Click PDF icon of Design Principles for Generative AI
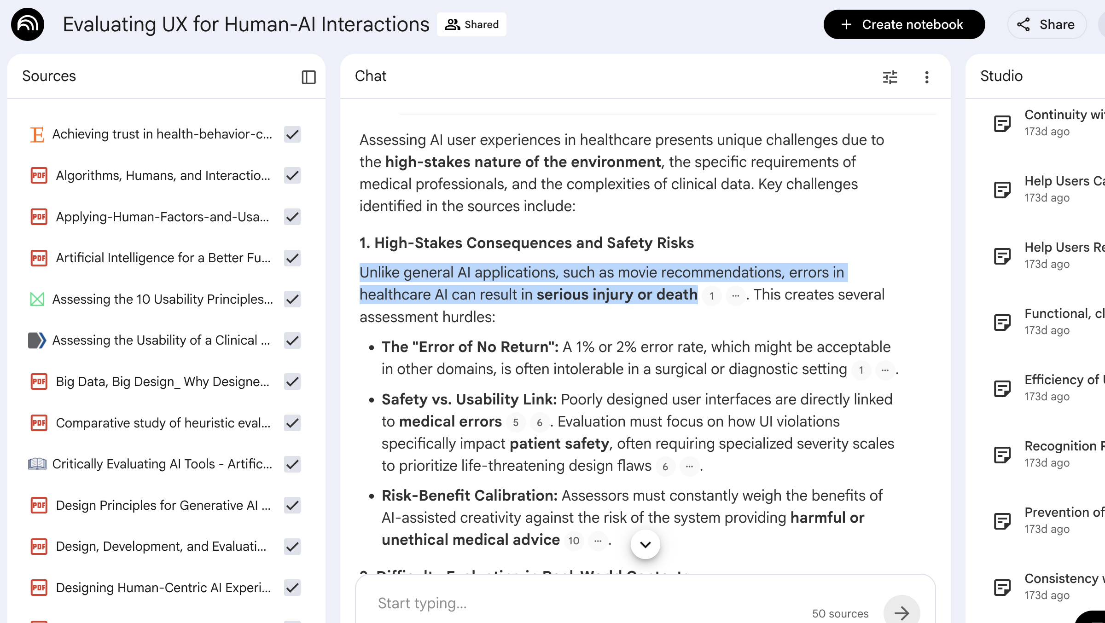This screenshot has width=1105, height=623. pos(39,505)
